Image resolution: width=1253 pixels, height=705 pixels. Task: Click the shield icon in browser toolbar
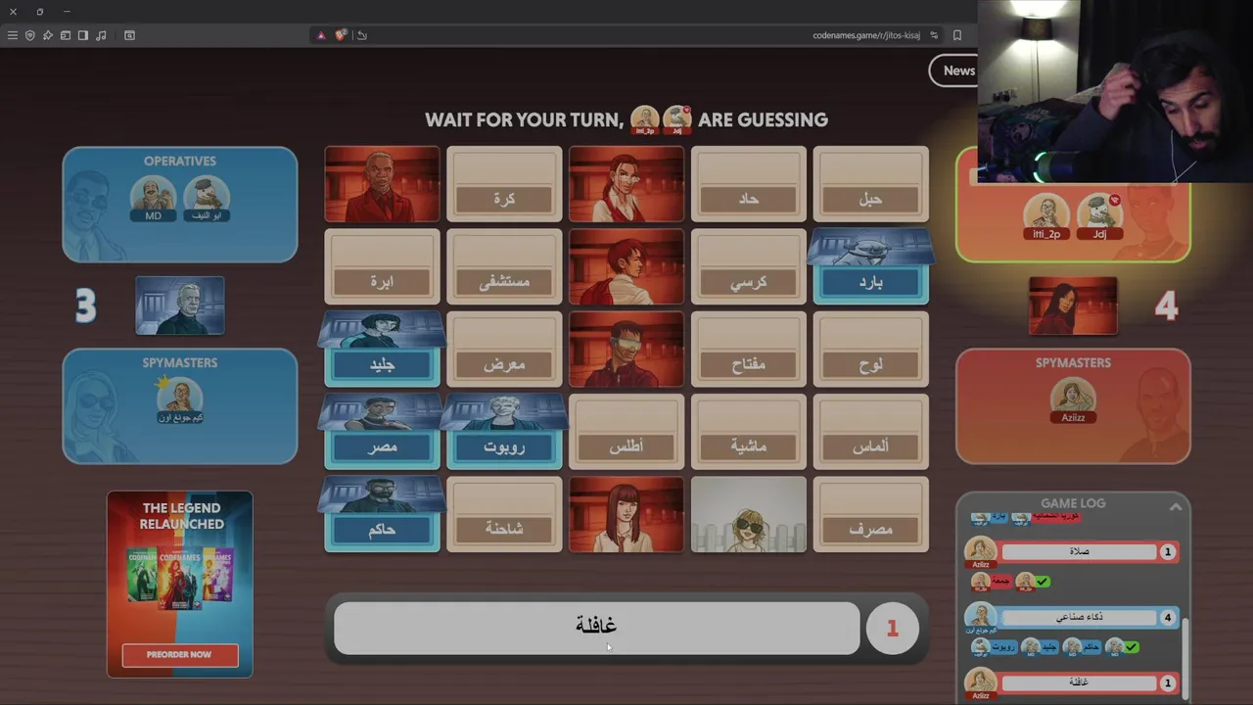pyautogui.click(x=30, y=35)
